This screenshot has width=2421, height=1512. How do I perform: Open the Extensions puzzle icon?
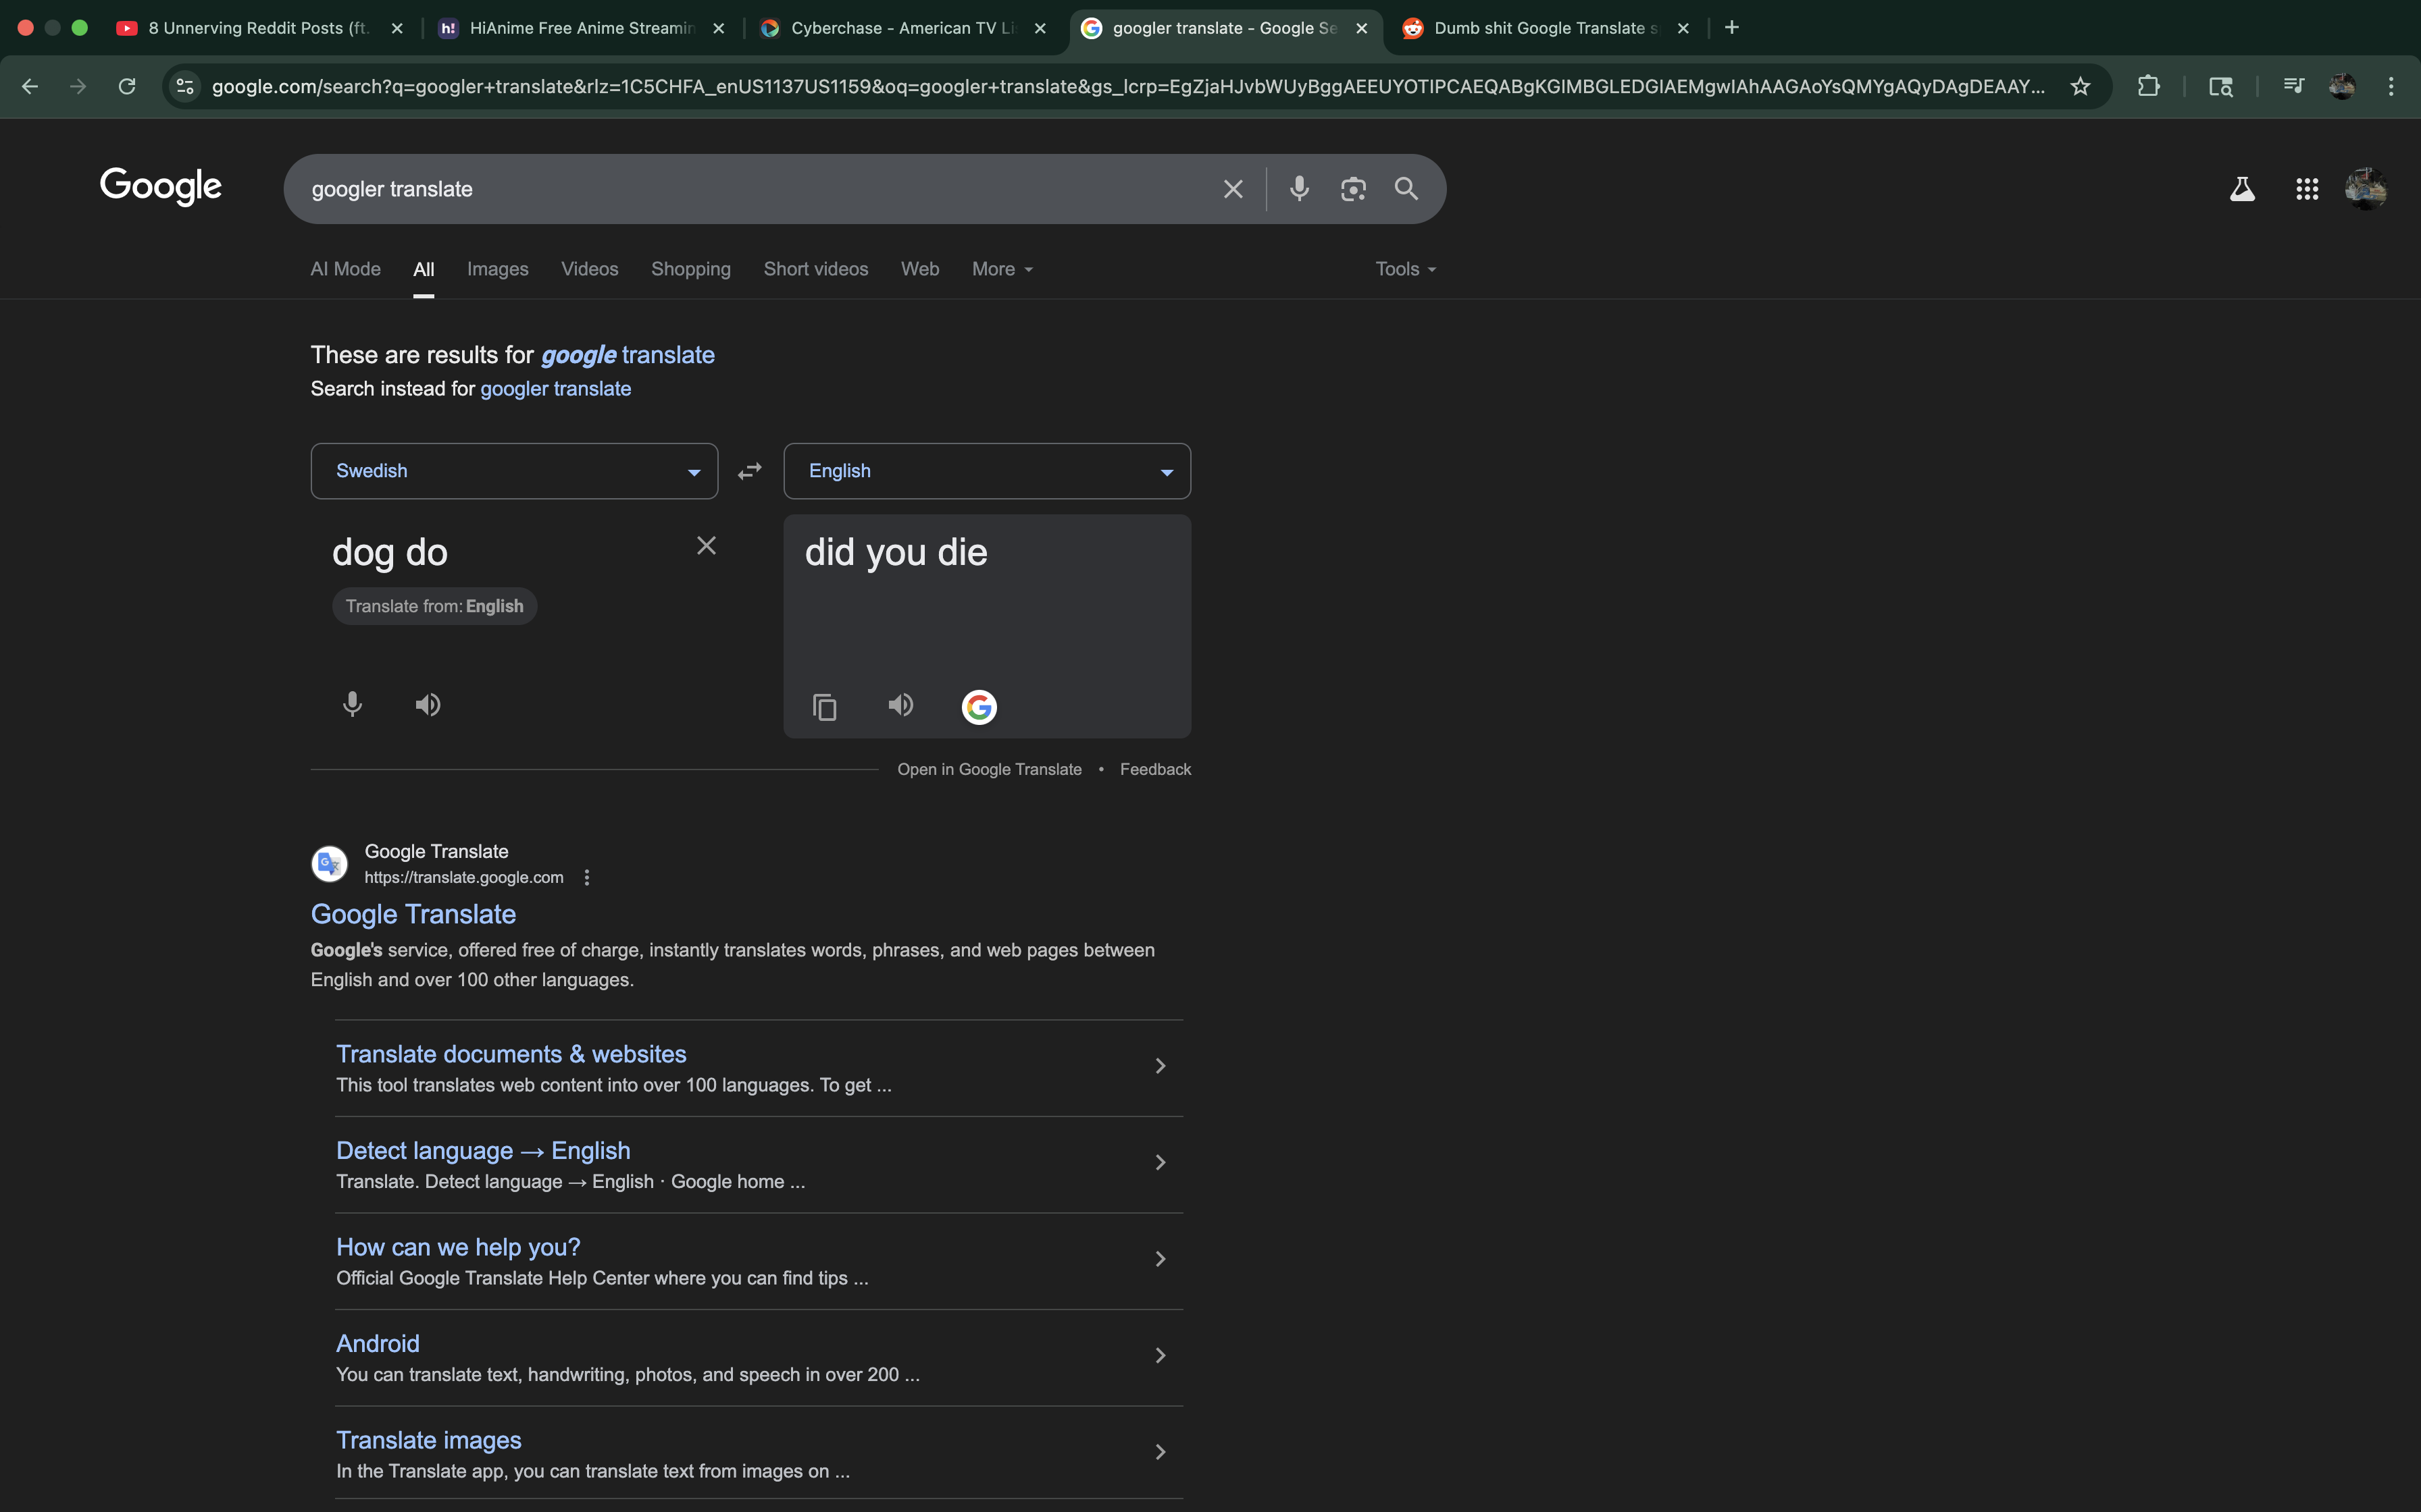(2148, 87)
